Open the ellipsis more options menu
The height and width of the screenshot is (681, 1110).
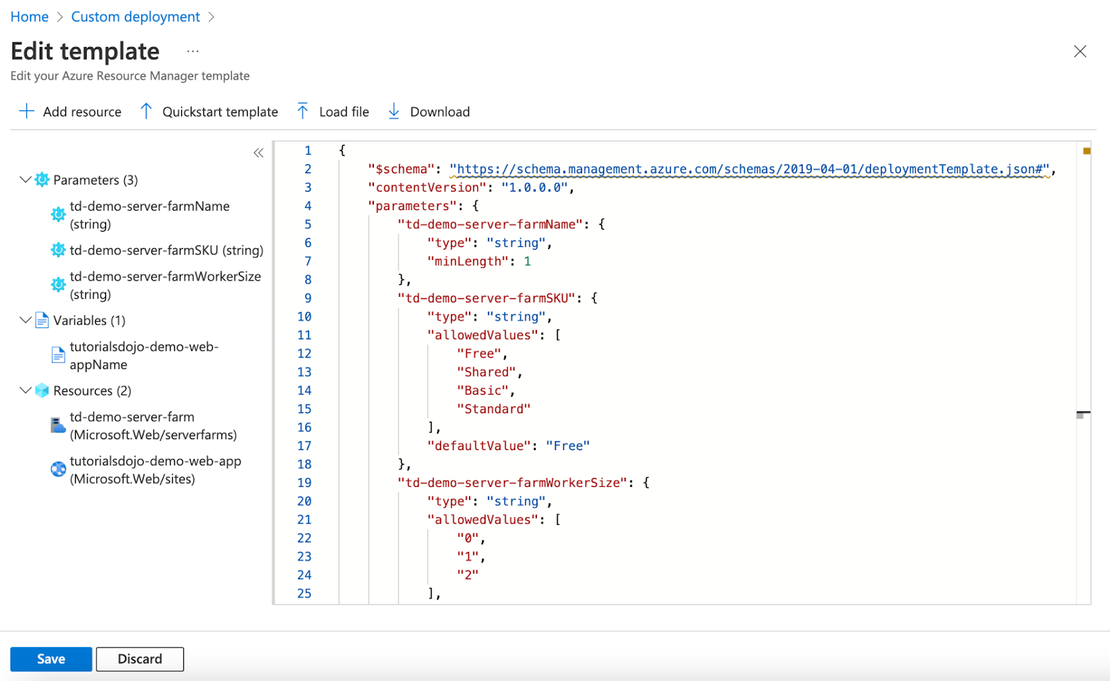193,51
